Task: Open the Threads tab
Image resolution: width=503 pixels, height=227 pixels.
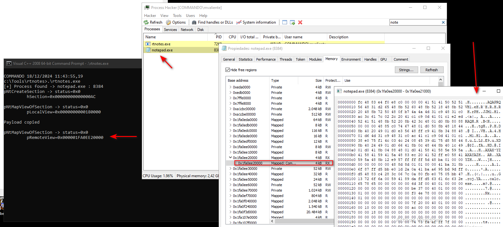Action: pos(285,59)
